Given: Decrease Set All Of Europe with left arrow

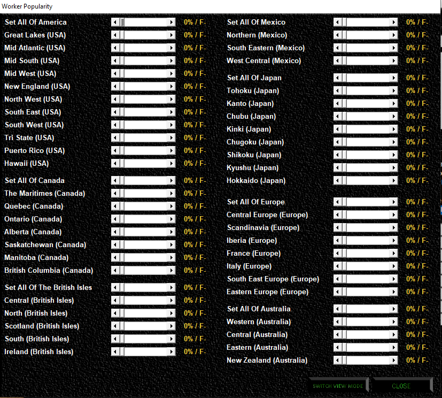Looking at the screenshot, I should click(x=337, y=202).
